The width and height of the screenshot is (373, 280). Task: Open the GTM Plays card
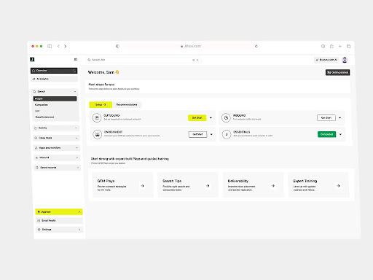click(122, 184)
